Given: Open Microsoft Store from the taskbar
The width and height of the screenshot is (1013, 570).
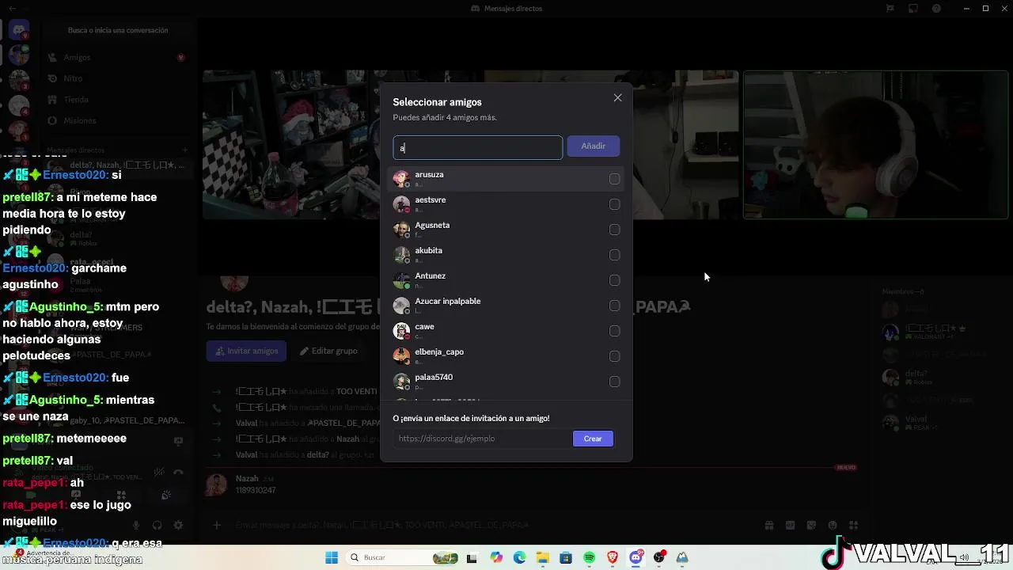Looking at the screenshot, I should tap(566, 557).
